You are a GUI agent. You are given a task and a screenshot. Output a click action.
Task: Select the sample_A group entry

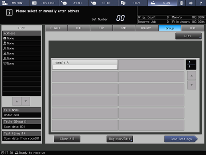coord(85,65)
